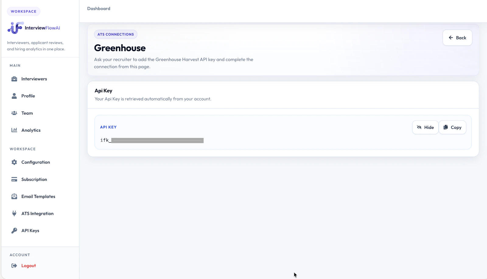Image resolution: width=487 pixels, height=279 pixels.
Task: Click the Back button
Action: pyautogui.click(x=457, y=38)
